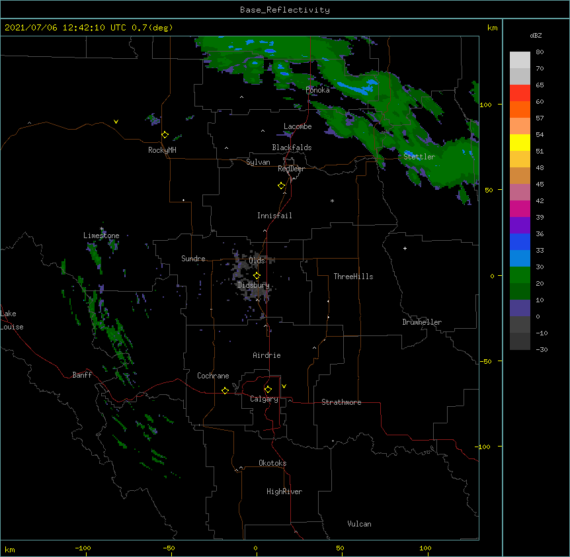Select the Innisfail label
The height and width of the screenshot is (557, 570).
[x=274, y=216]
